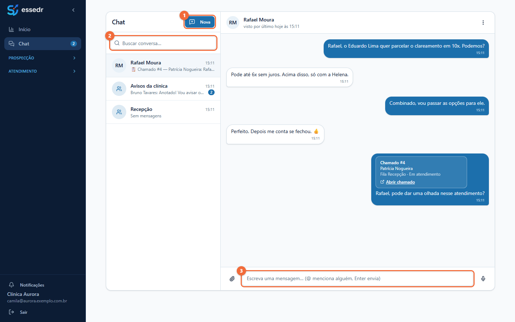Click the Clínica Aurora account name
Viewport: 515px width, 322px height.
[23, 294]
